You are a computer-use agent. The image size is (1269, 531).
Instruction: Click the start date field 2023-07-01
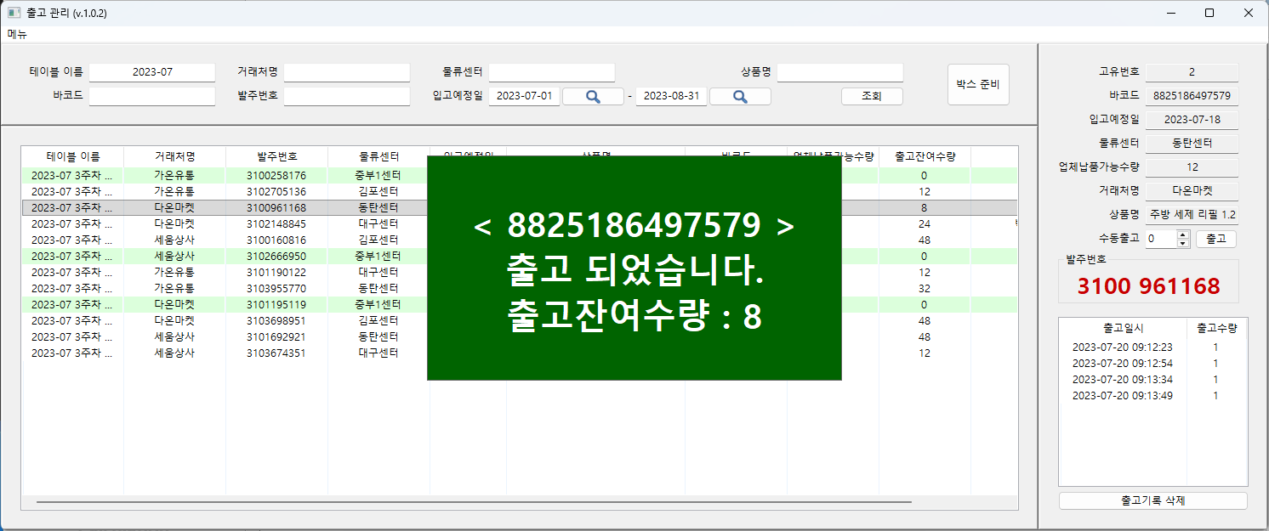(x=524, y=96)
